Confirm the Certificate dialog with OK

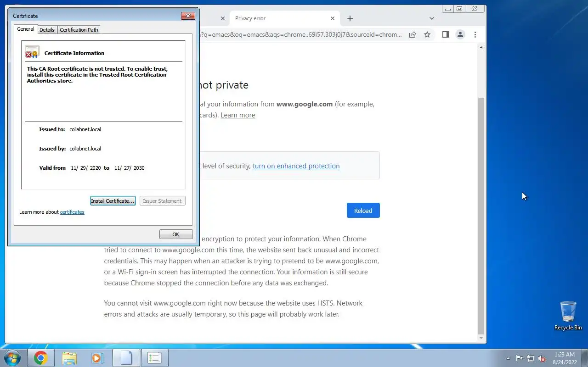(x=176, y=234)
